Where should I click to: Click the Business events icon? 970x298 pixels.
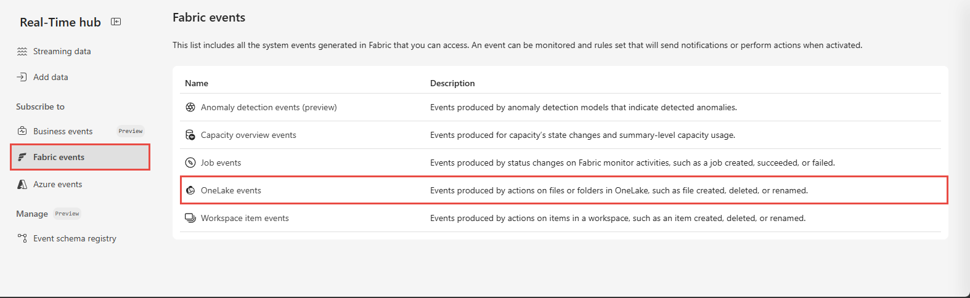point(22,131)
